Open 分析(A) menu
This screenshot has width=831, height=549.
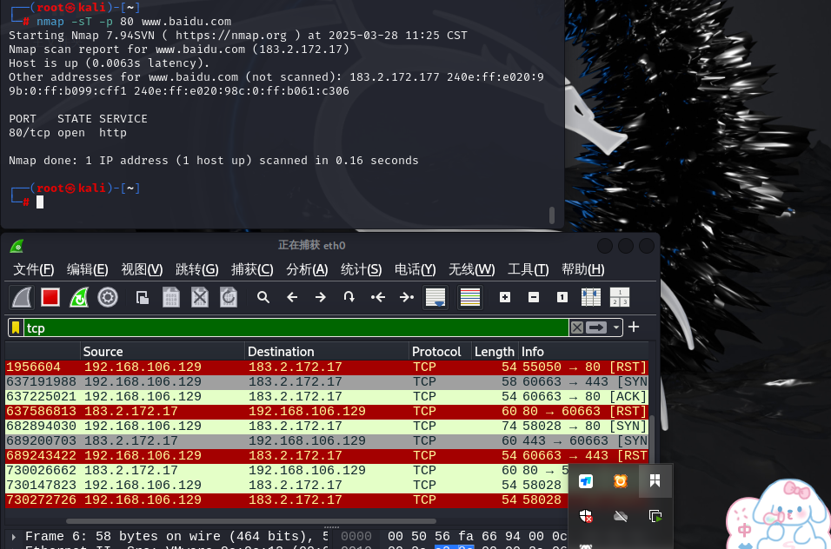[x=307, y=270]
